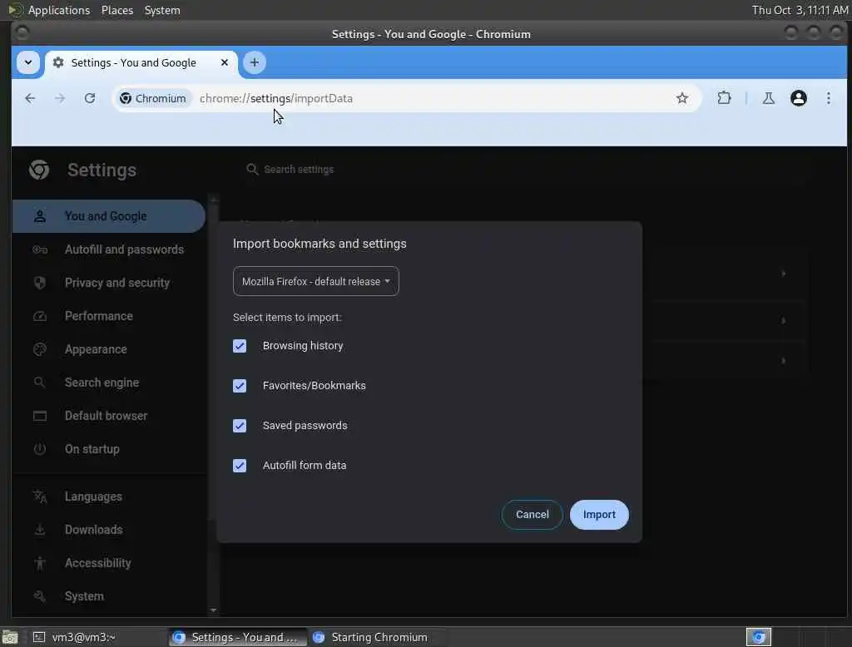Click the Chromium tray icon in bottom panel
Image resolution: width=852 pixels, height=647 pixels.
coord(759,637)
